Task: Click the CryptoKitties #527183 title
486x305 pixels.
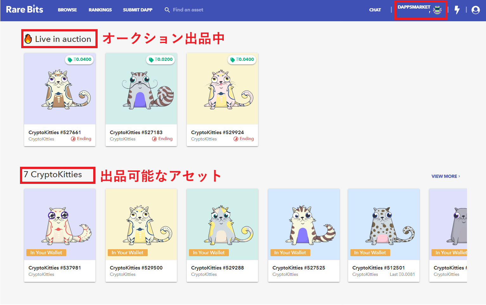Action: click(136, 133)
